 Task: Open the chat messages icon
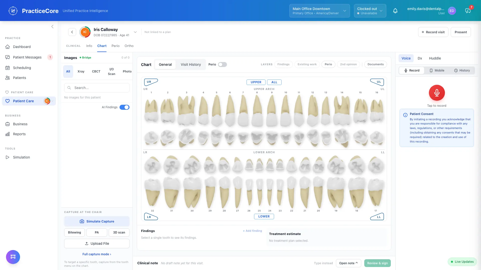click(x=468, y=11)
